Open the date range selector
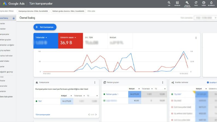Screen dimensions: 217x122 tap(205, 18)
